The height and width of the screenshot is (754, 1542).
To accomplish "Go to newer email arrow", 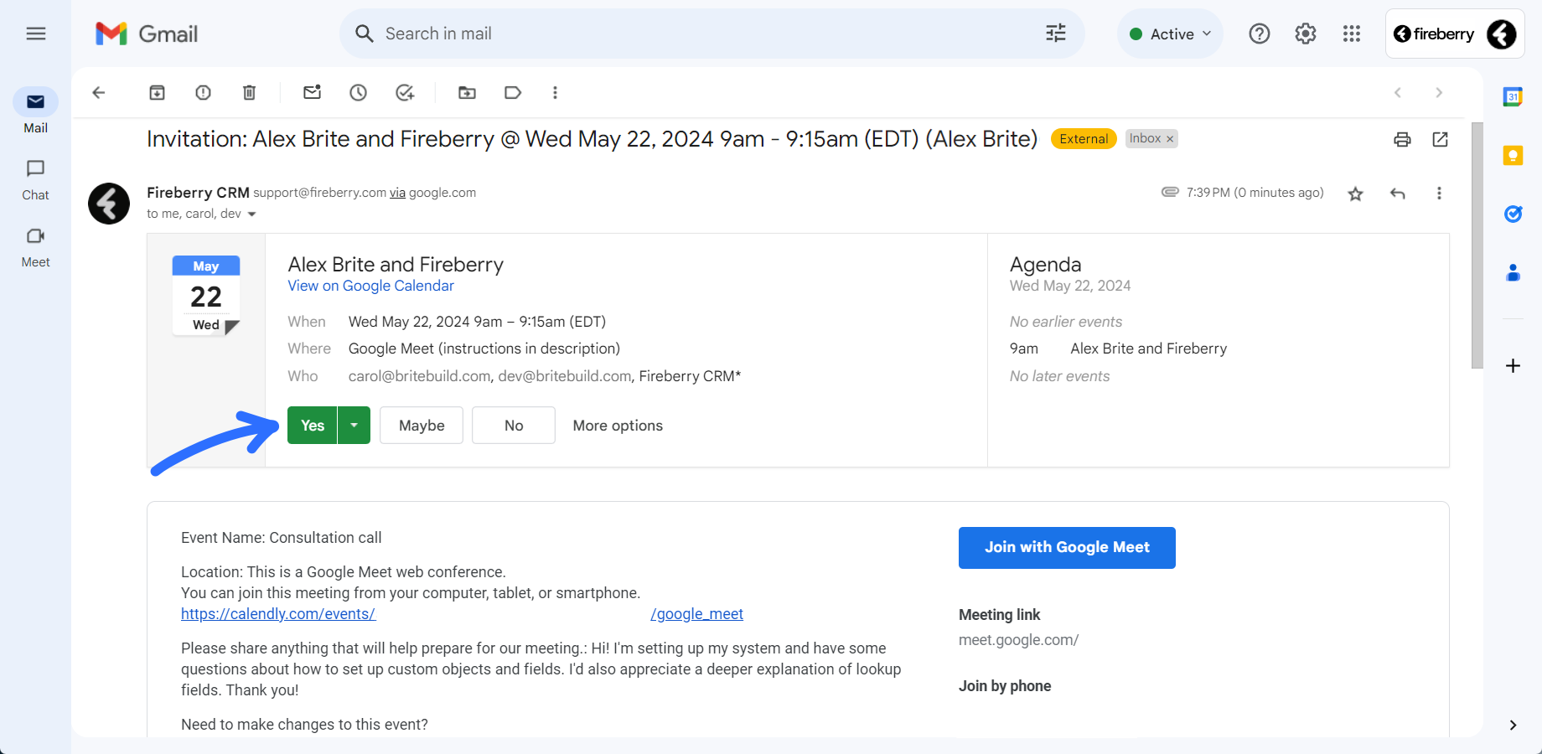I will pyautogui.click(x=1398, y=93).
